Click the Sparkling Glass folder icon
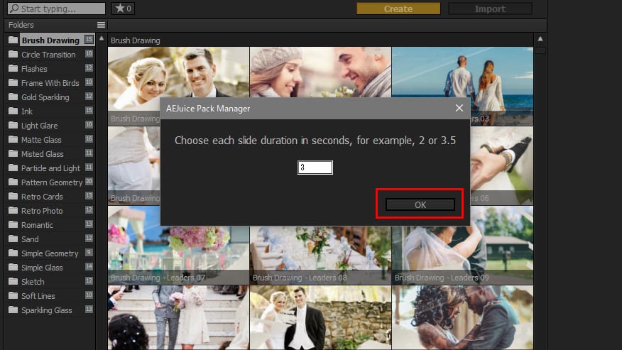This screenshot has width=622, height=350. pyautogui.click(x=13, y=310)
